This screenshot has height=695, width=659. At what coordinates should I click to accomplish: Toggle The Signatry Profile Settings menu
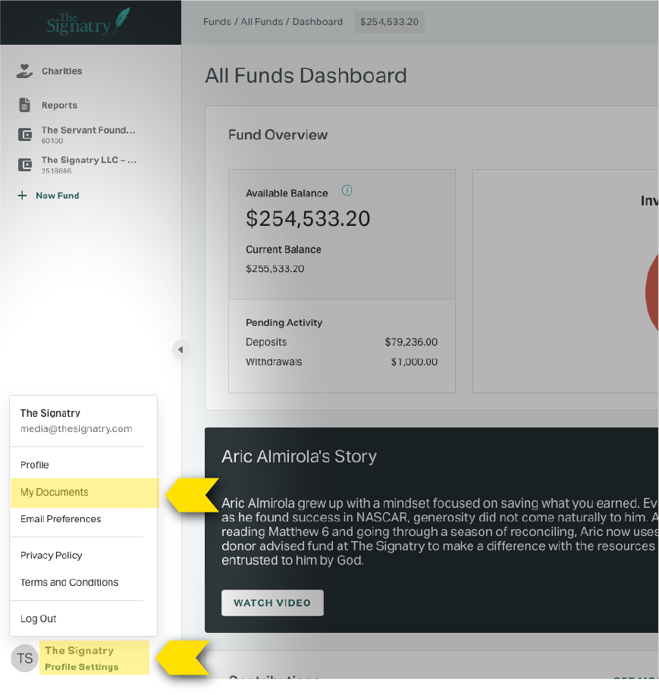[95, 658]
